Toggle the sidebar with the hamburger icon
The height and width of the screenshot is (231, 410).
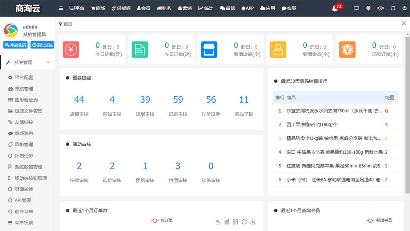(61, 8)
